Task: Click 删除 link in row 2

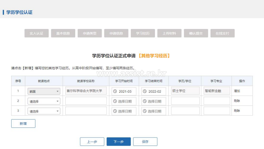Action: tap(237, 101)
